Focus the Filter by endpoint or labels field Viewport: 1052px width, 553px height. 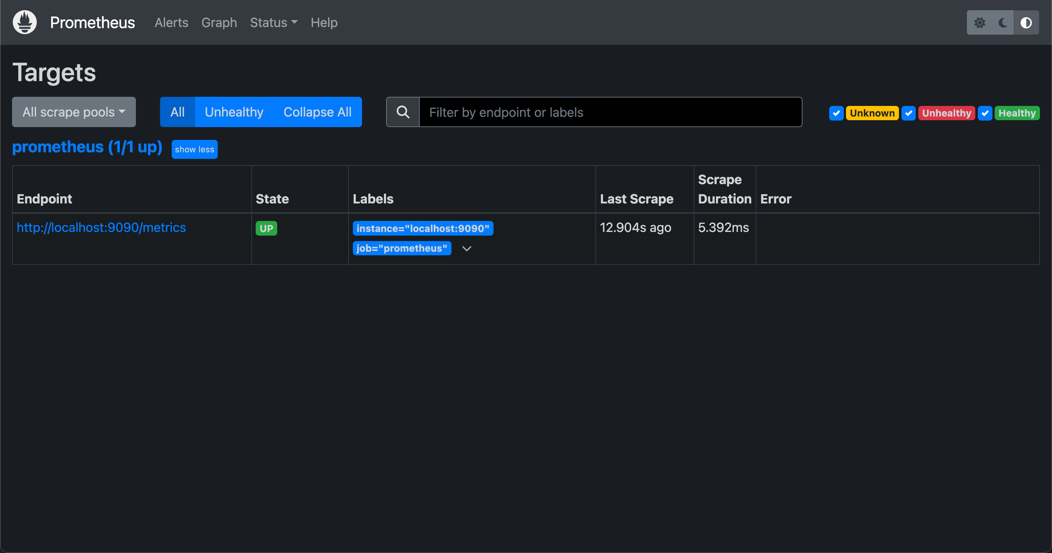(610, 112)
